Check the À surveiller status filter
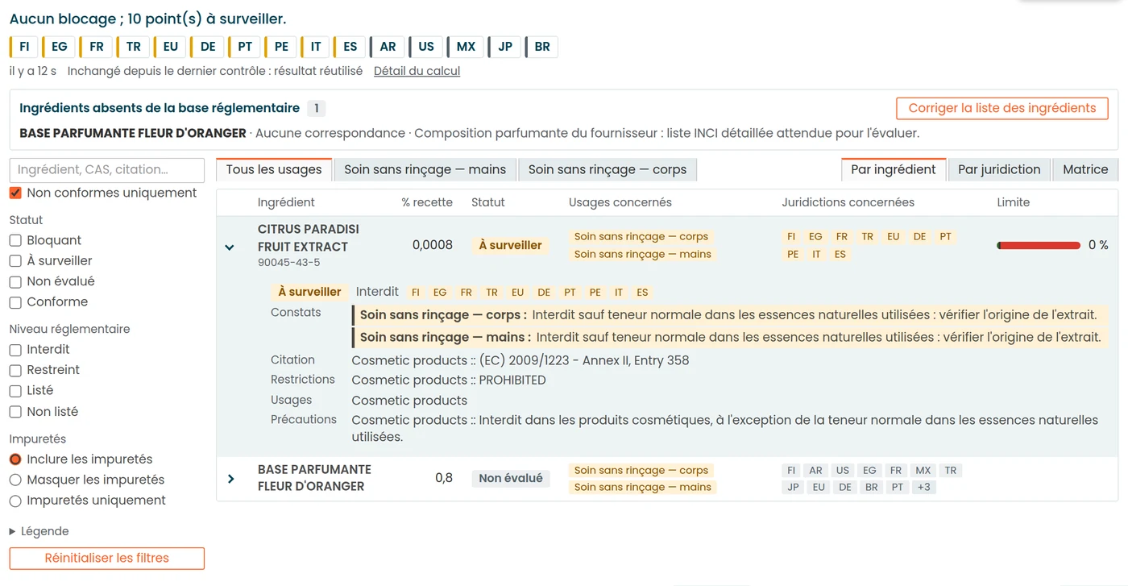This screenshot has height=586, width=1128. [x=15, y=261]
